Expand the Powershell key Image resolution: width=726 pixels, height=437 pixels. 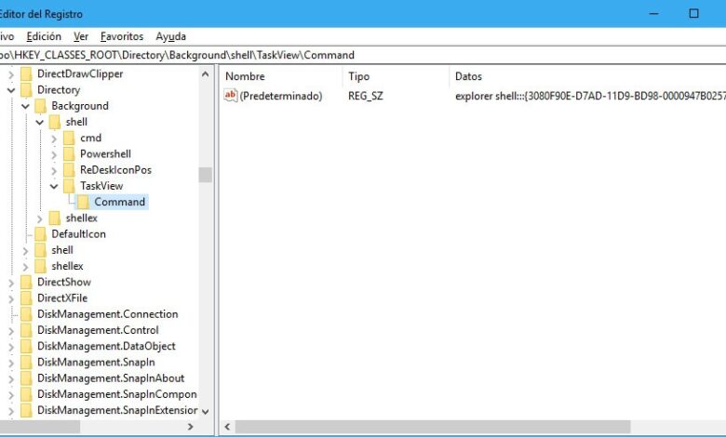pos(54,154)
